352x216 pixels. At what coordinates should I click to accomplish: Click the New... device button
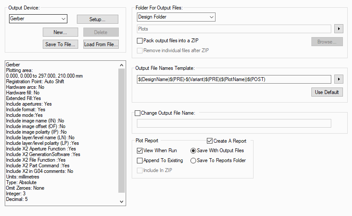(60, 32)
